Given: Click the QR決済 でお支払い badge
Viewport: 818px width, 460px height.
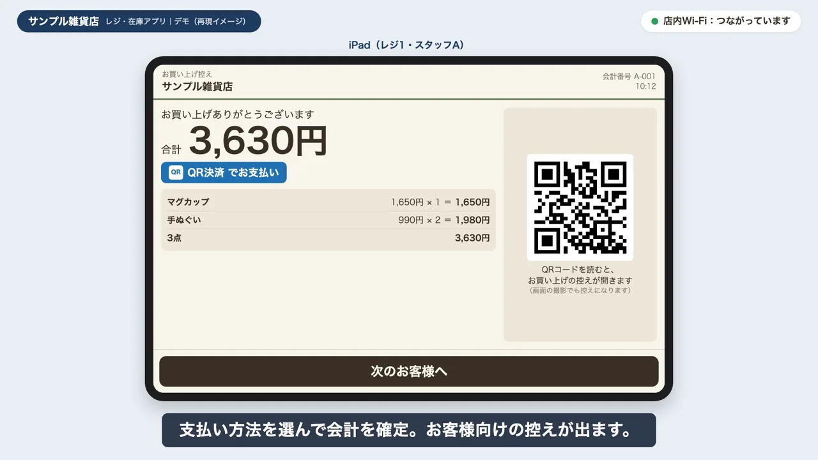Looking at the screenshot, I should coord(224,172).
